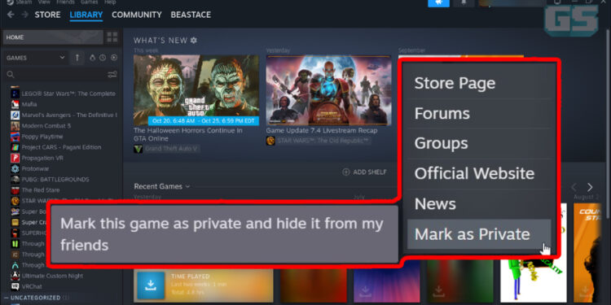The width and height of the screenshot is (611, 305).
Task: Go forward with the right arrow
Action: (24, 15)
